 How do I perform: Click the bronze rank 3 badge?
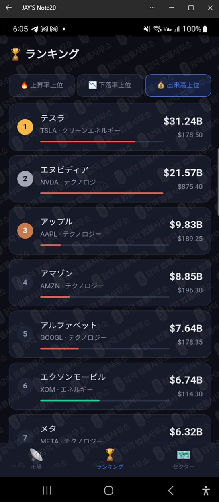coord(25,231)
